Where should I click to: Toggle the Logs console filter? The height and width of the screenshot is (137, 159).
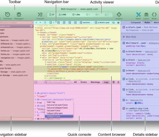(x=106, y=82)
